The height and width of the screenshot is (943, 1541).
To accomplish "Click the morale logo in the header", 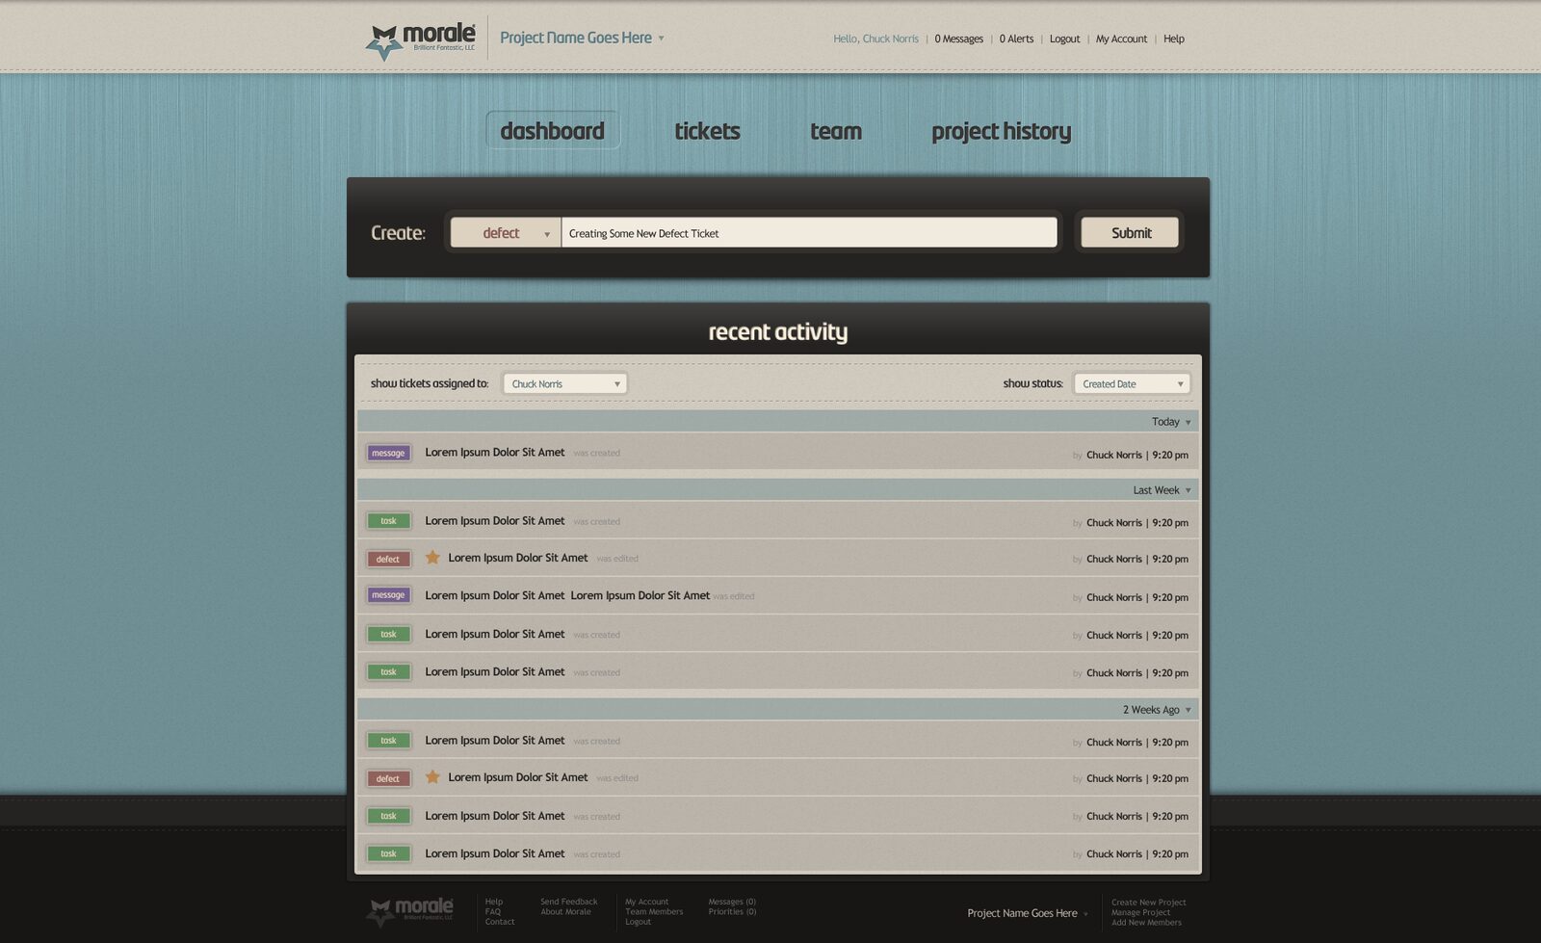I will (421, 40).
